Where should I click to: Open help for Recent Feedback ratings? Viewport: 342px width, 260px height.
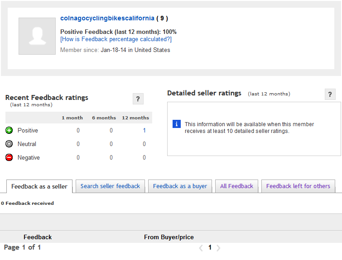click(x=138, y=99)
